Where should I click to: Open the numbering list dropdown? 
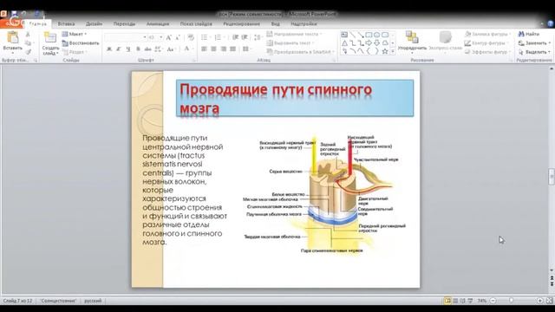pos(219,37)
